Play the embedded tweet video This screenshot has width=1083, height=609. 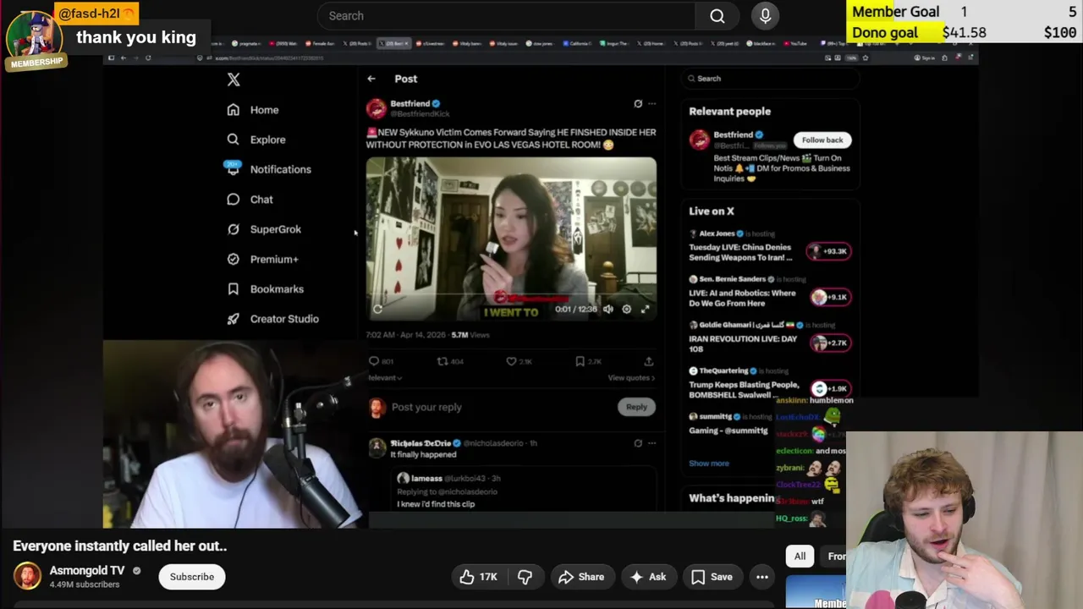click(x=511, y=239)
